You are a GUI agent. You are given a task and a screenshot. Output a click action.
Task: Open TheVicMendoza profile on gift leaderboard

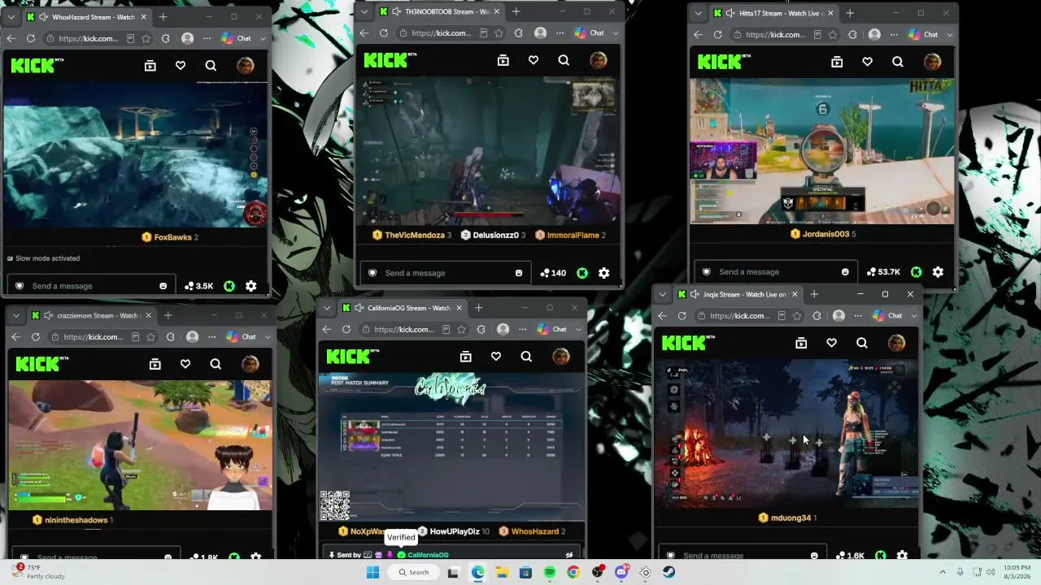415,235
